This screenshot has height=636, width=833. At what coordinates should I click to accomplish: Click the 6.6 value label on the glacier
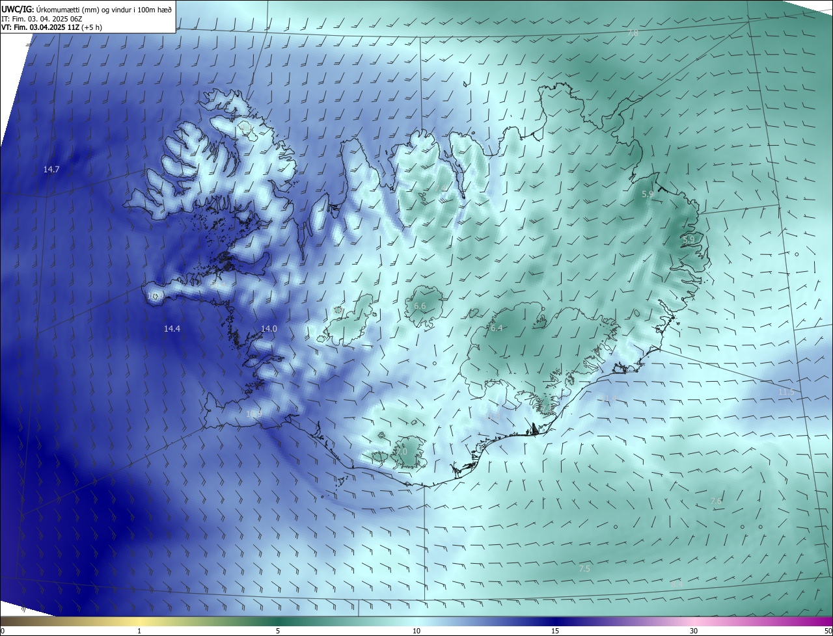tap(420, 306)
